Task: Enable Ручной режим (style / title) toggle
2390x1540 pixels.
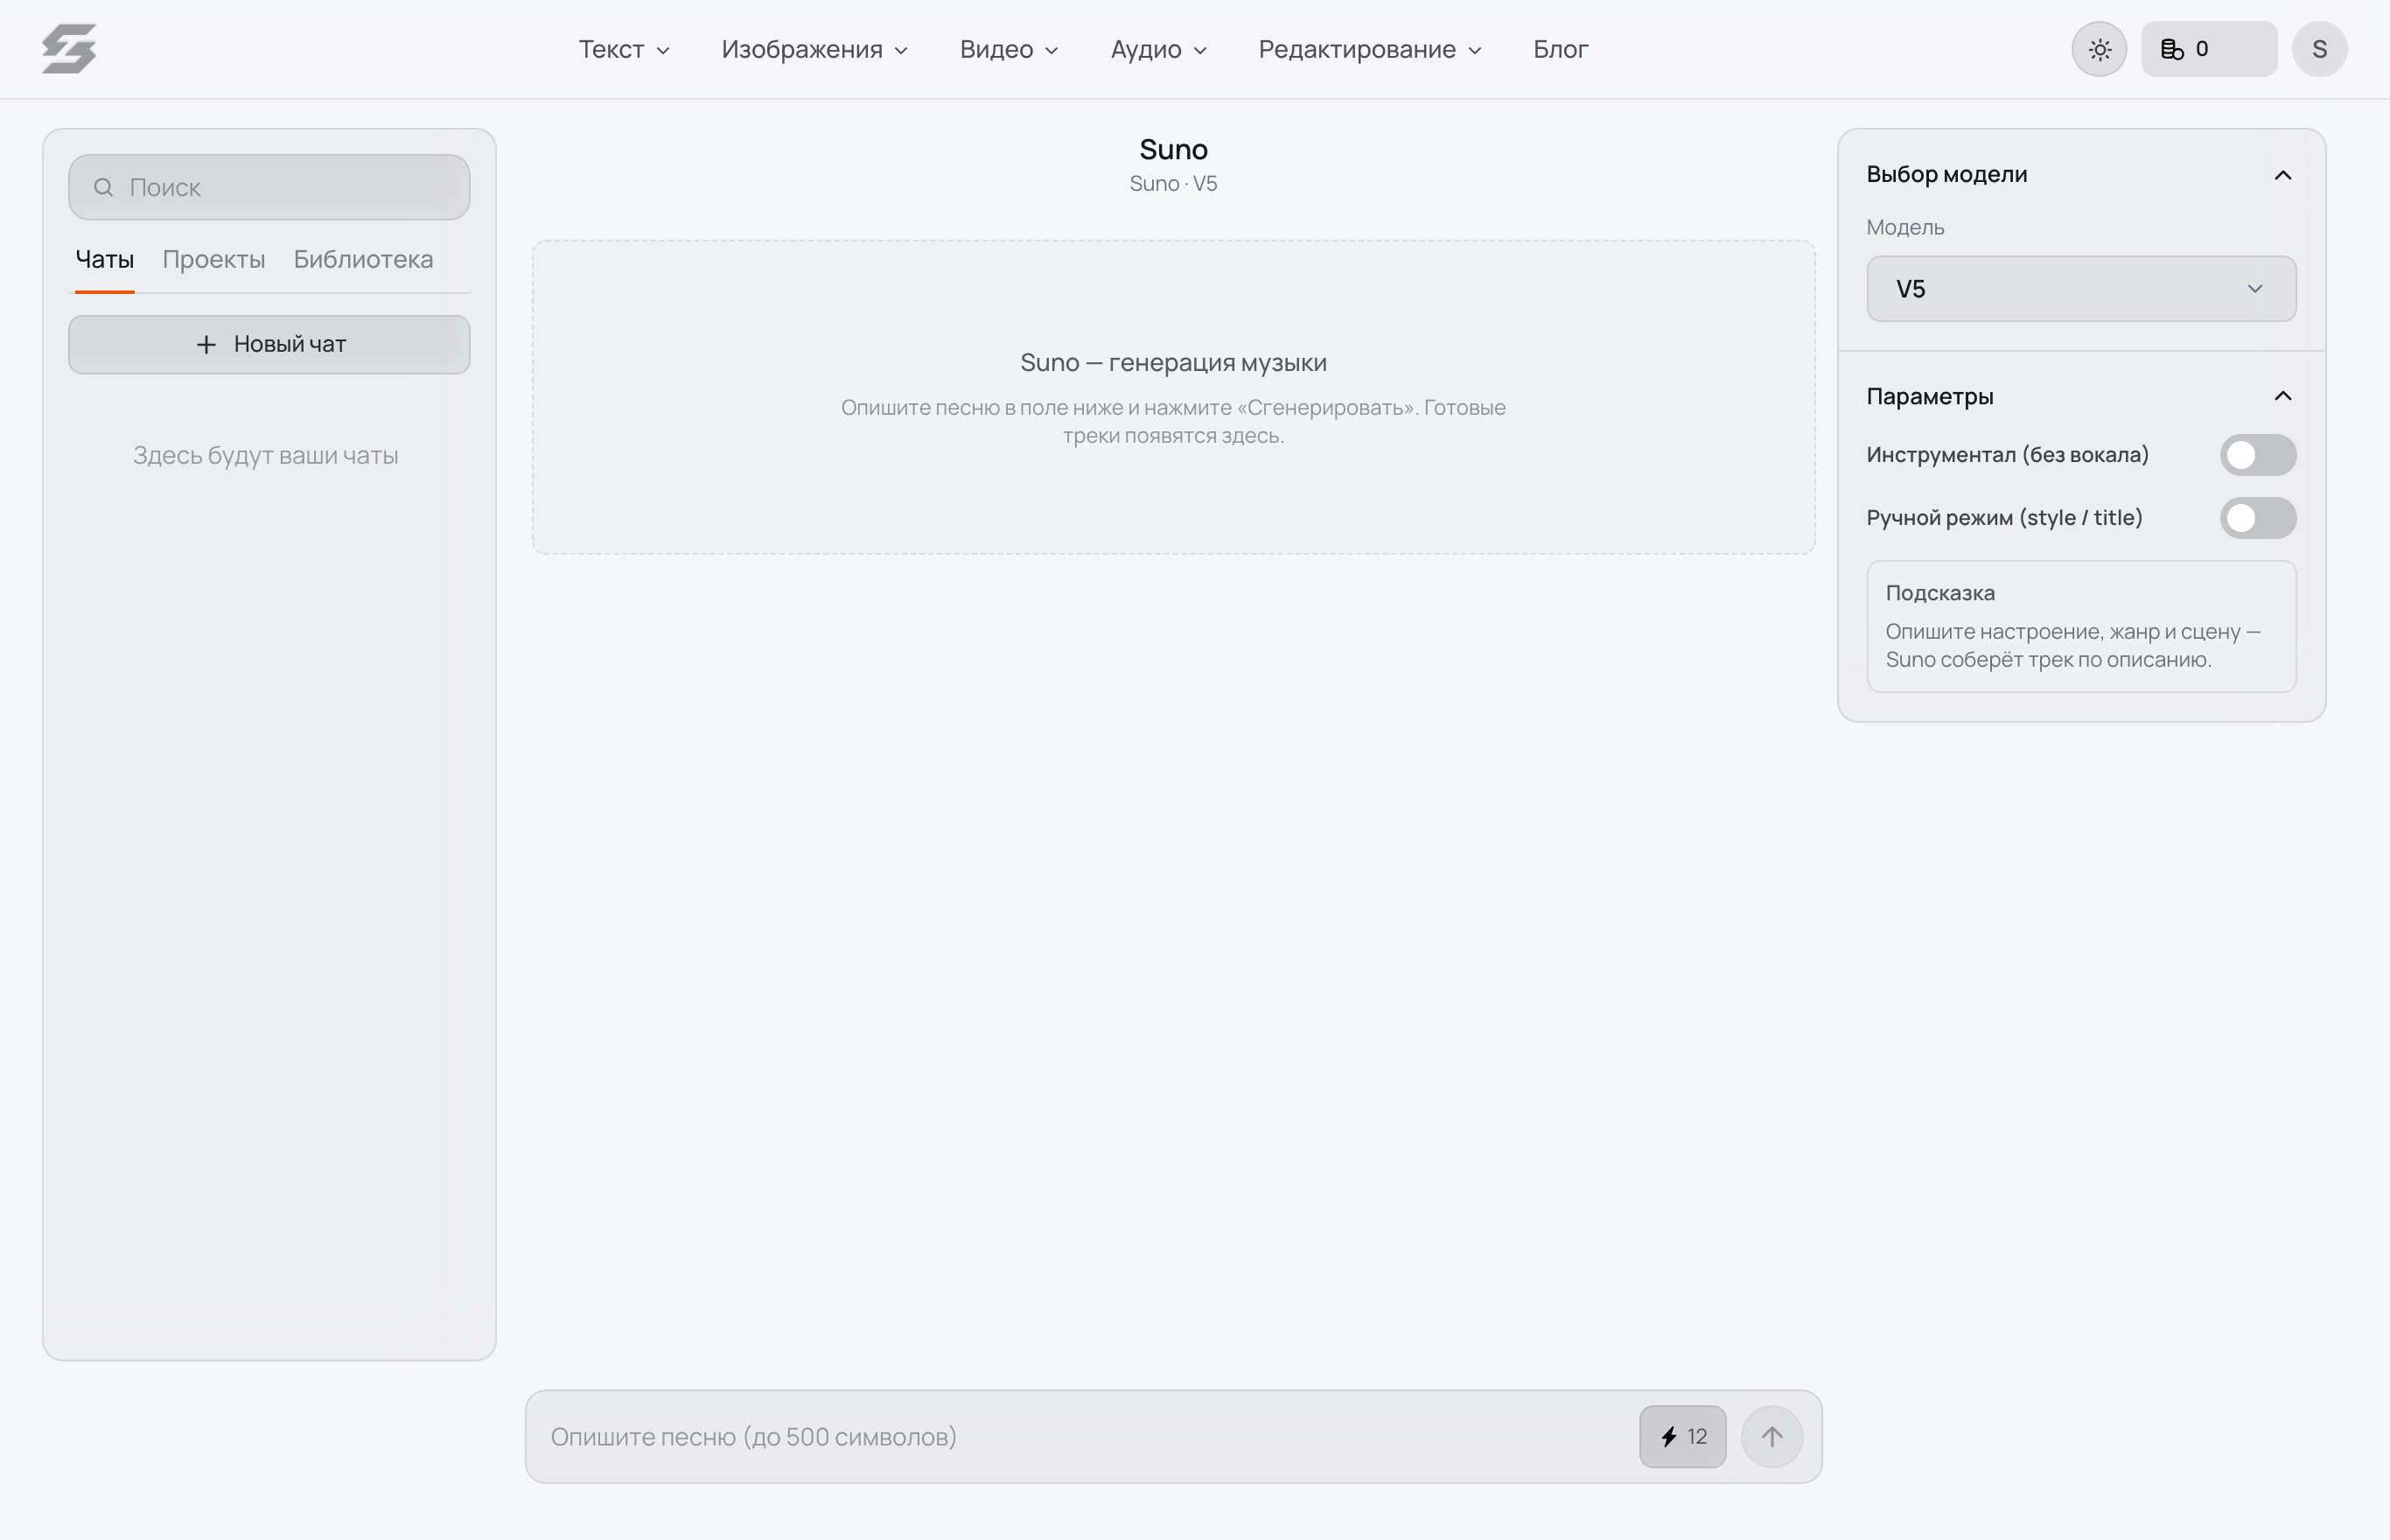Action: pos(2258,518)
